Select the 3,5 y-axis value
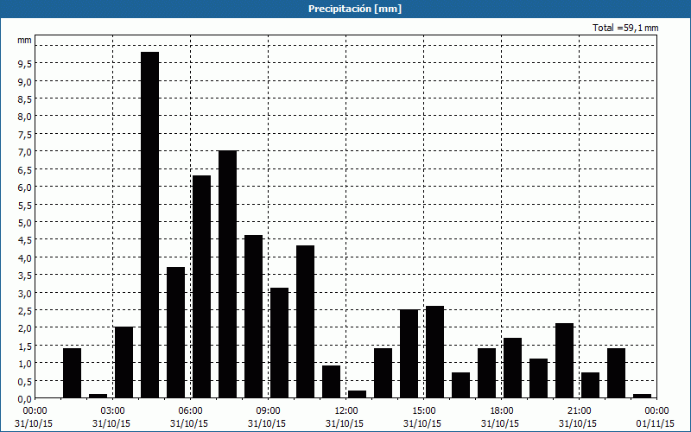 pyautogui.click(x=25, y=276)
